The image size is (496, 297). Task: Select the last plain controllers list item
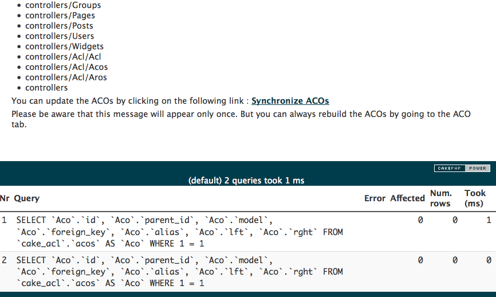click(46, 88)
